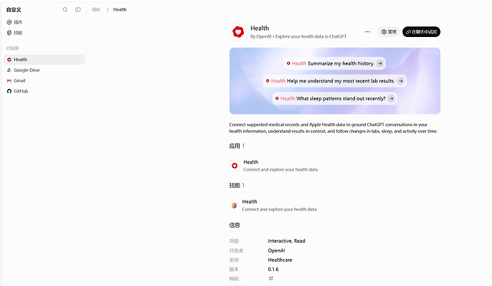Image resolution: width=492 pixels, height=286 pixels.
Task: Click the Health skill cube icon
Action: pyautogui.click(x=234, y=206)
